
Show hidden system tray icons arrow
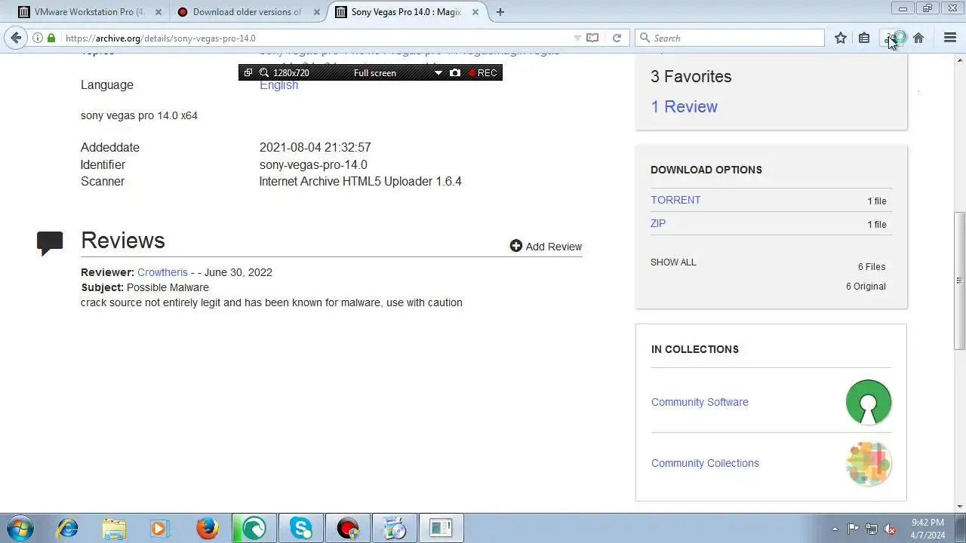pos(835,529)
